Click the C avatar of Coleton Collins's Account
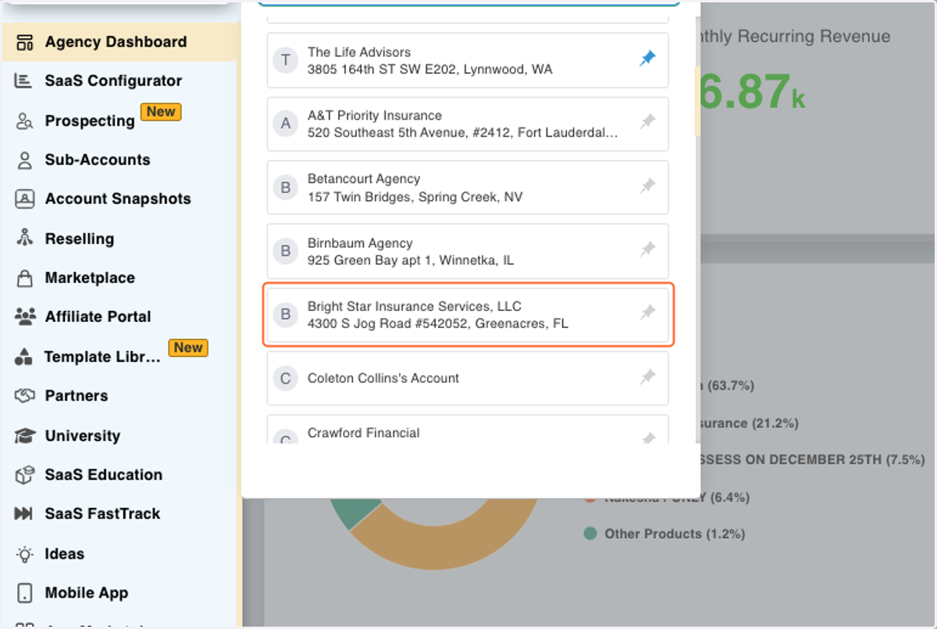This screenshot has width=937, height=629. (x=285, y=378)
